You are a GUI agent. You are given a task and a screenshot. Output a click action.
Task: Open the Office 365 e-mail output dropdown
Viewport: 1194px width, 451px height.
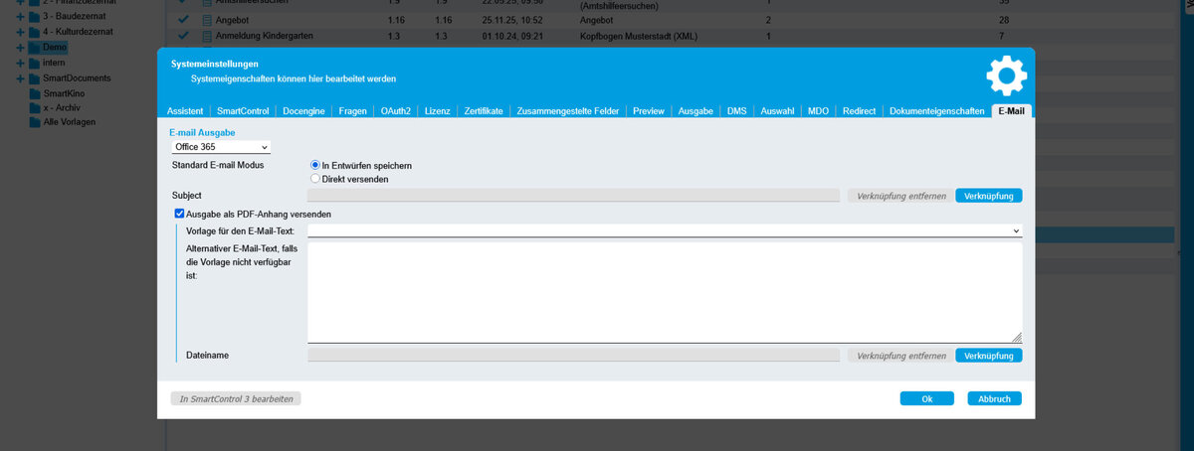220,147
